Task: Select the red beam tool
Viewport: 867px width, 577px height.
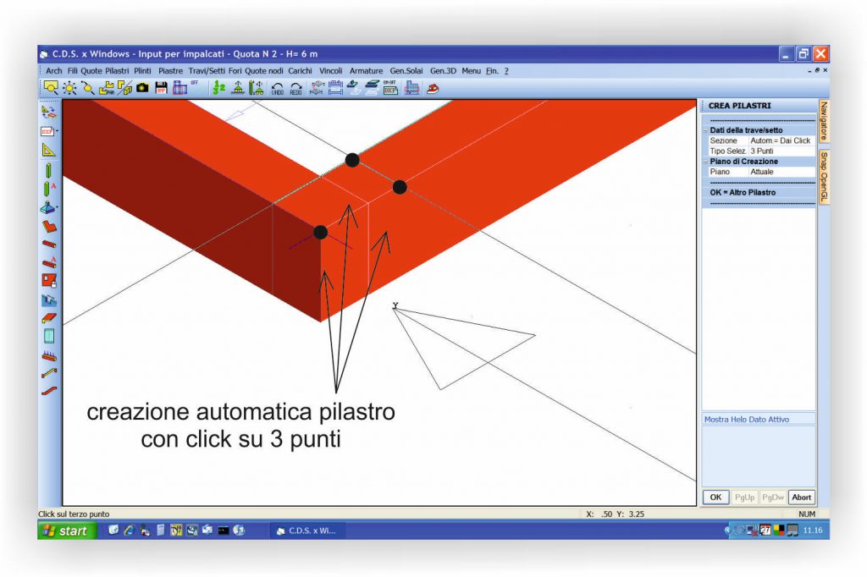Action: [49, 244]
